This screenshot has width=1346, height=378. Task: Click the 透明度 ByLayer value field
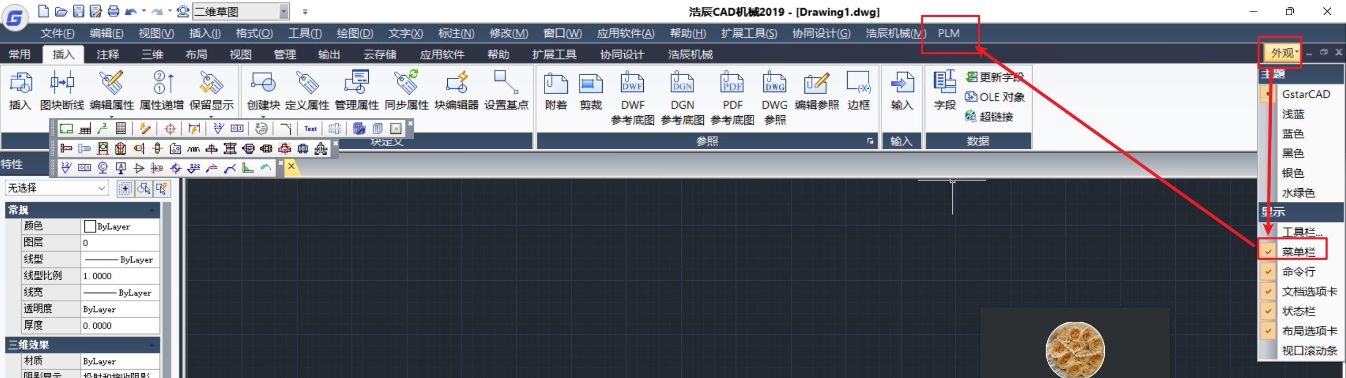tap(120, 309)
